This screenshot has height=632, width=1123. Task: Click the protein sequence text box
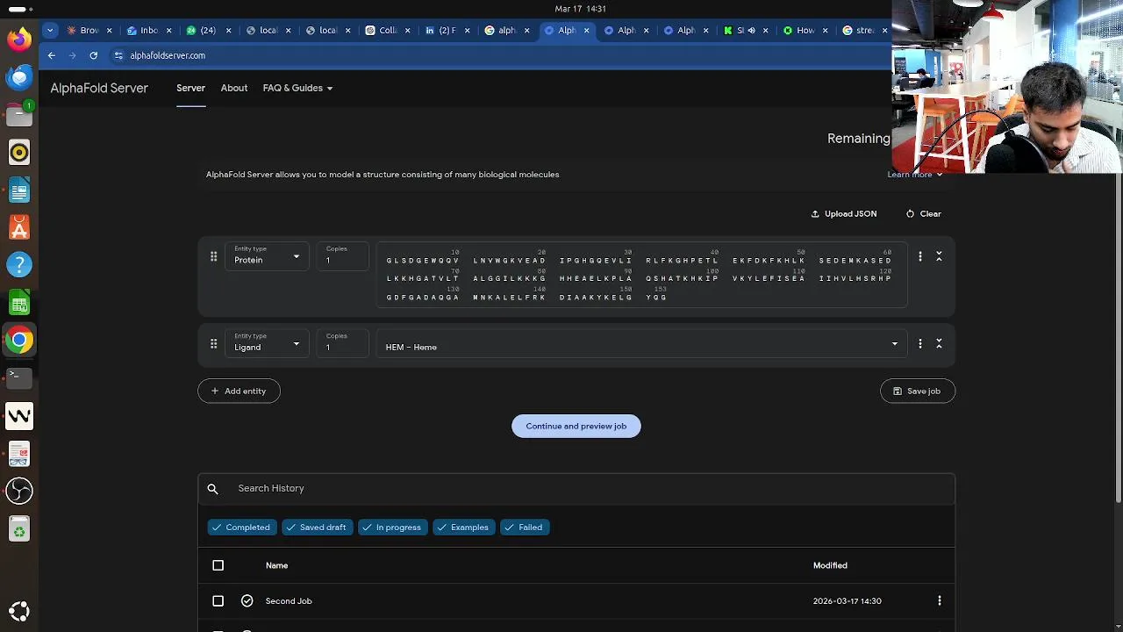pyautogui.click(x=641, y=275)
